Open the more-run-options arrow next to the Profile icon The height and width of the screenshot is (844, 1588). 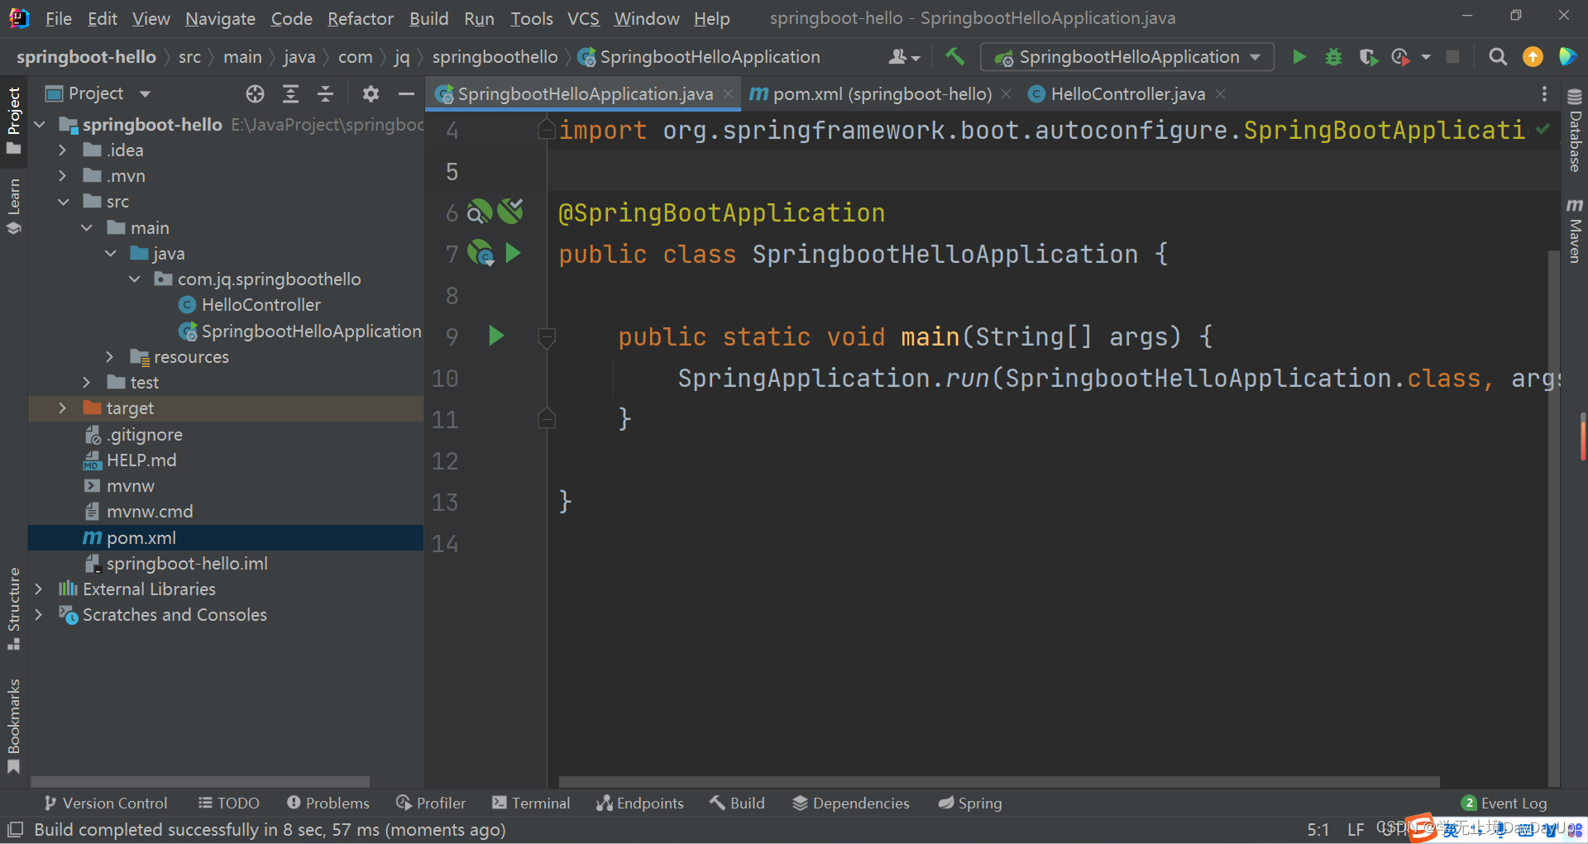pos(1426,57)
